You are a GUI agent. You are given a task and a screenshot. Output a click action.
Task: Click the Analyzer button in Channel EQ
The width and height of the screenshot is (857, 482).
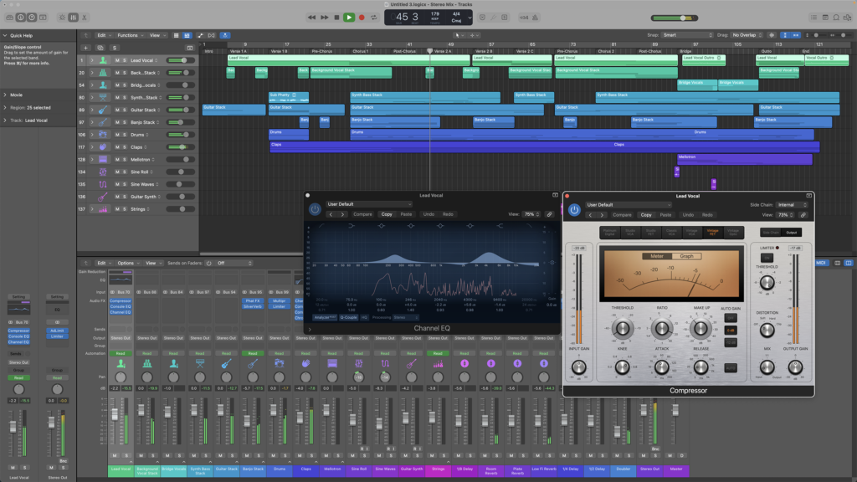(x=325, y=317)
